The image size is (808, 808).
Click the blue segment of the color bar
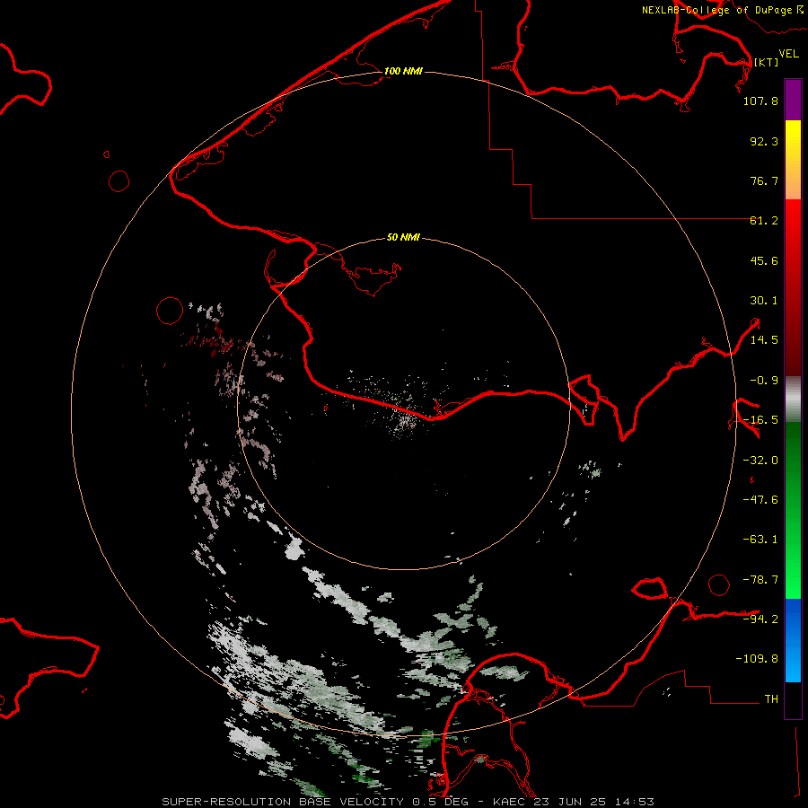793,640
